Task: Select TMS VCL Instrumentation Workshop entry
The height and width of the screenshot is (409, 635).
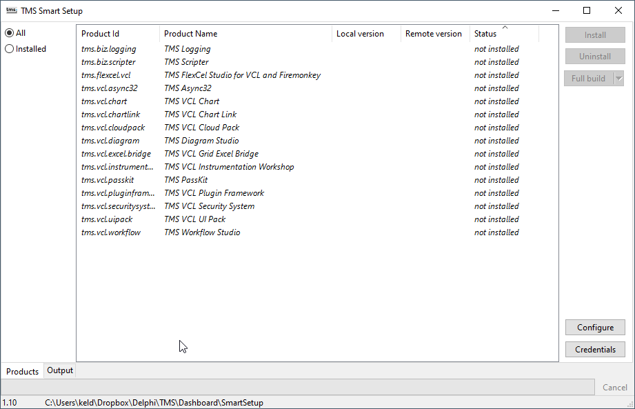Action: point(229,167)
